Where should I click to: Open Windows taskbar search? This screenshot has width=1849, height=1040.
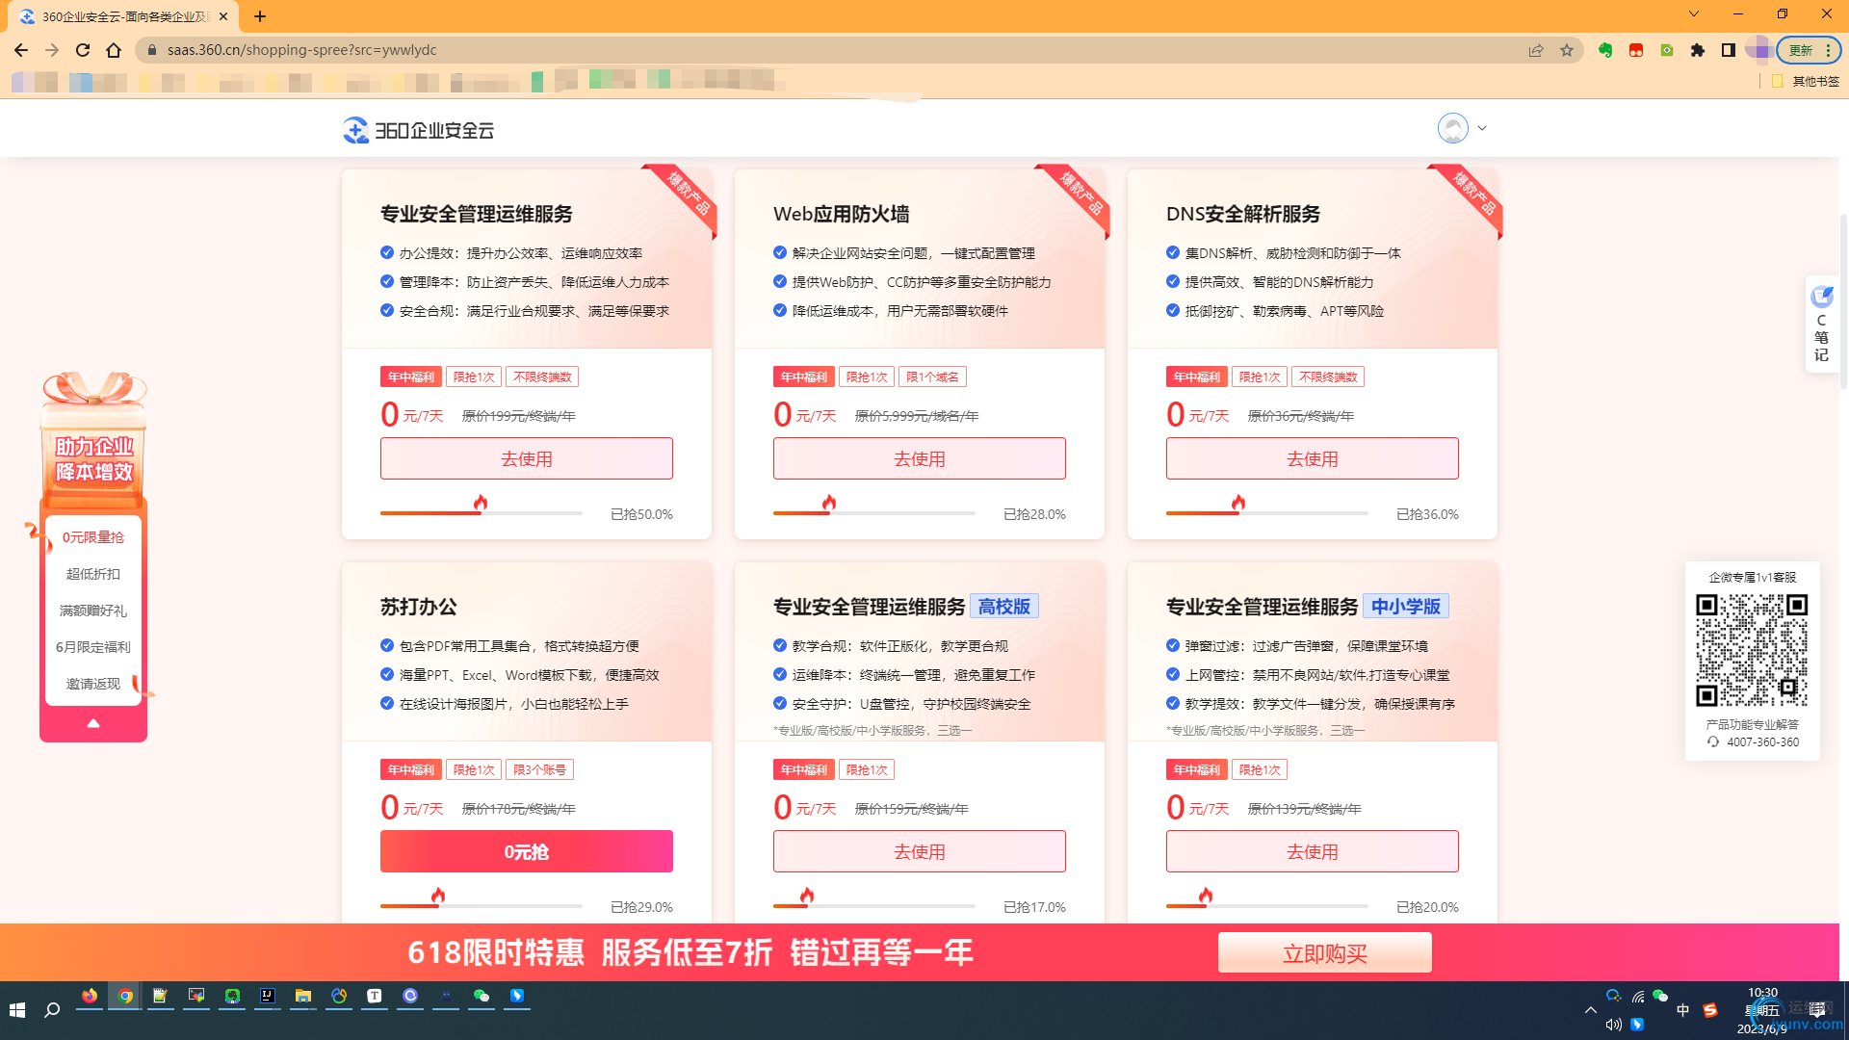click(52, 1009)
